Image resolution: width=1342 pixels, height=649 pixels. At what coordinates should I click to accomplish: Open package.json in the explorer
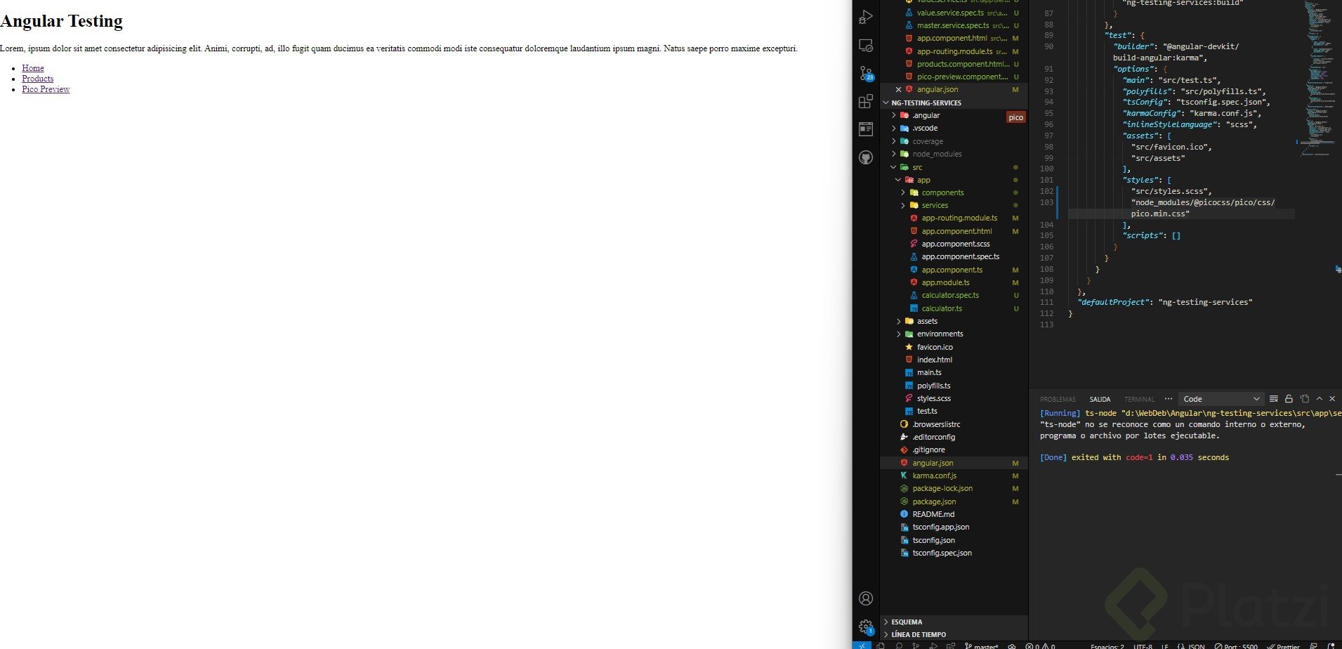[x=954, y=501]
